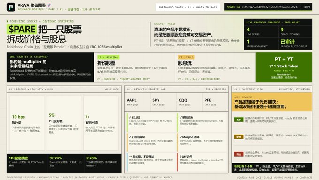
Task: Click the 'YT = ... DIVIDEND DRIP' formula line
Action: (198, 79)
